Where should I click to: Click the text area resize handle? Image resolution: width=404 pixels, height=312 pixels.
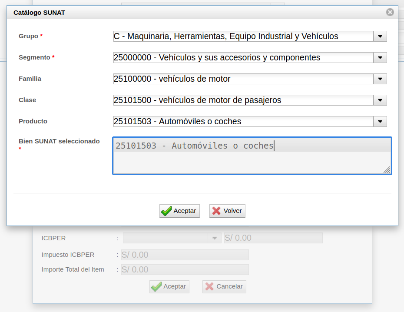(x=387, y=170)
